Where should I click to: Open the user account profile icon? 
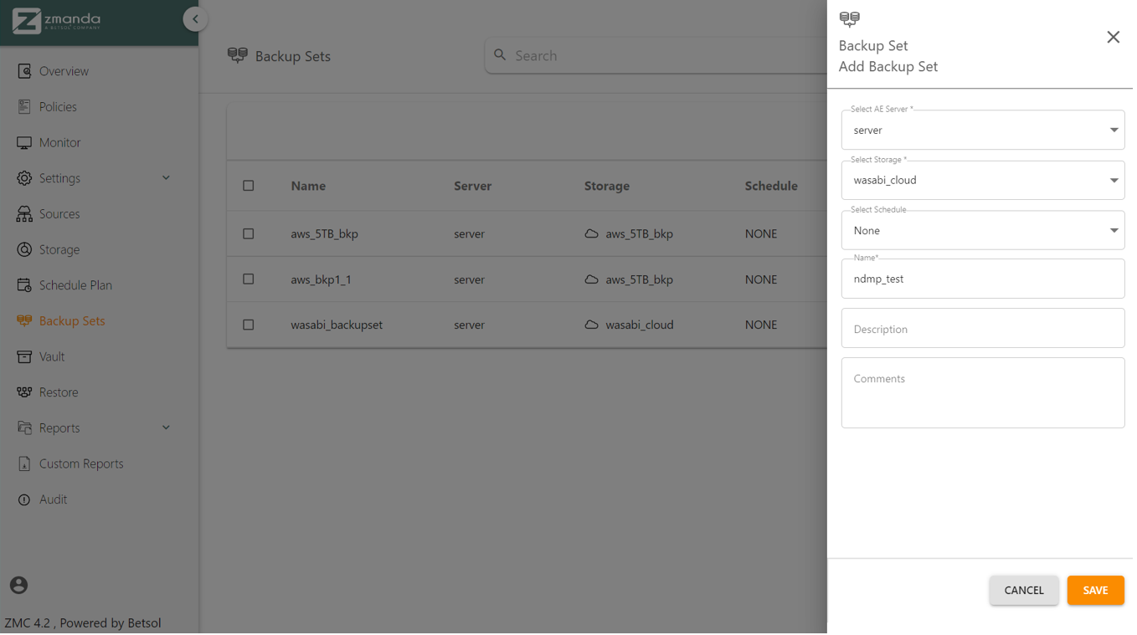click(18, 586)
